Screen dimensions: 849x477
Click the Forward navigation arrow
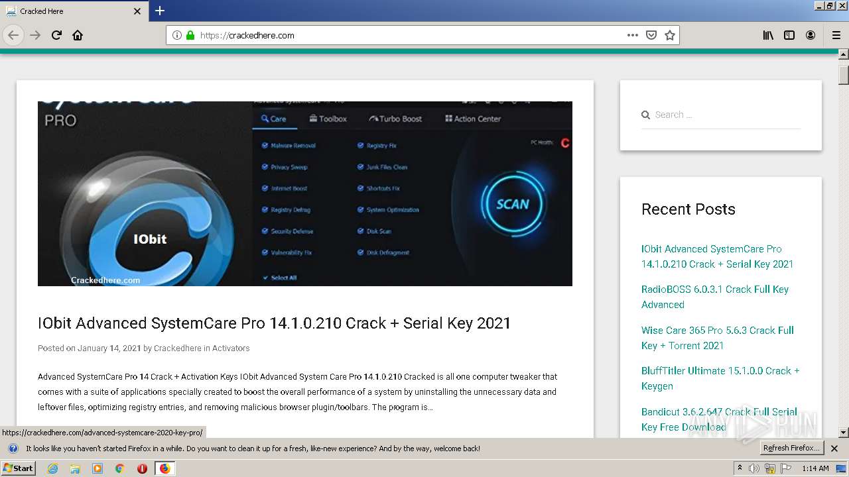[x=35, y=35]
